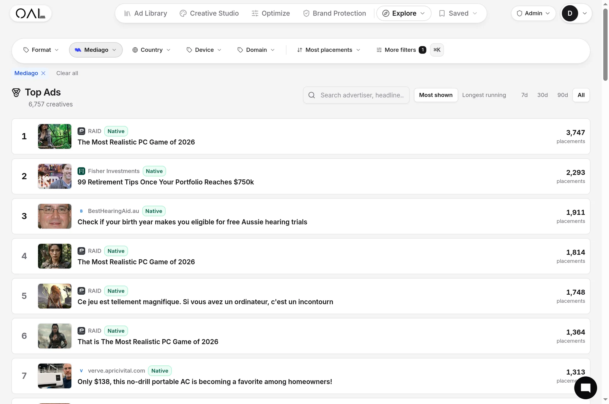Click the OAL logo
The image size is (609, 404).
pyautogui.click(x=31, y=13)
